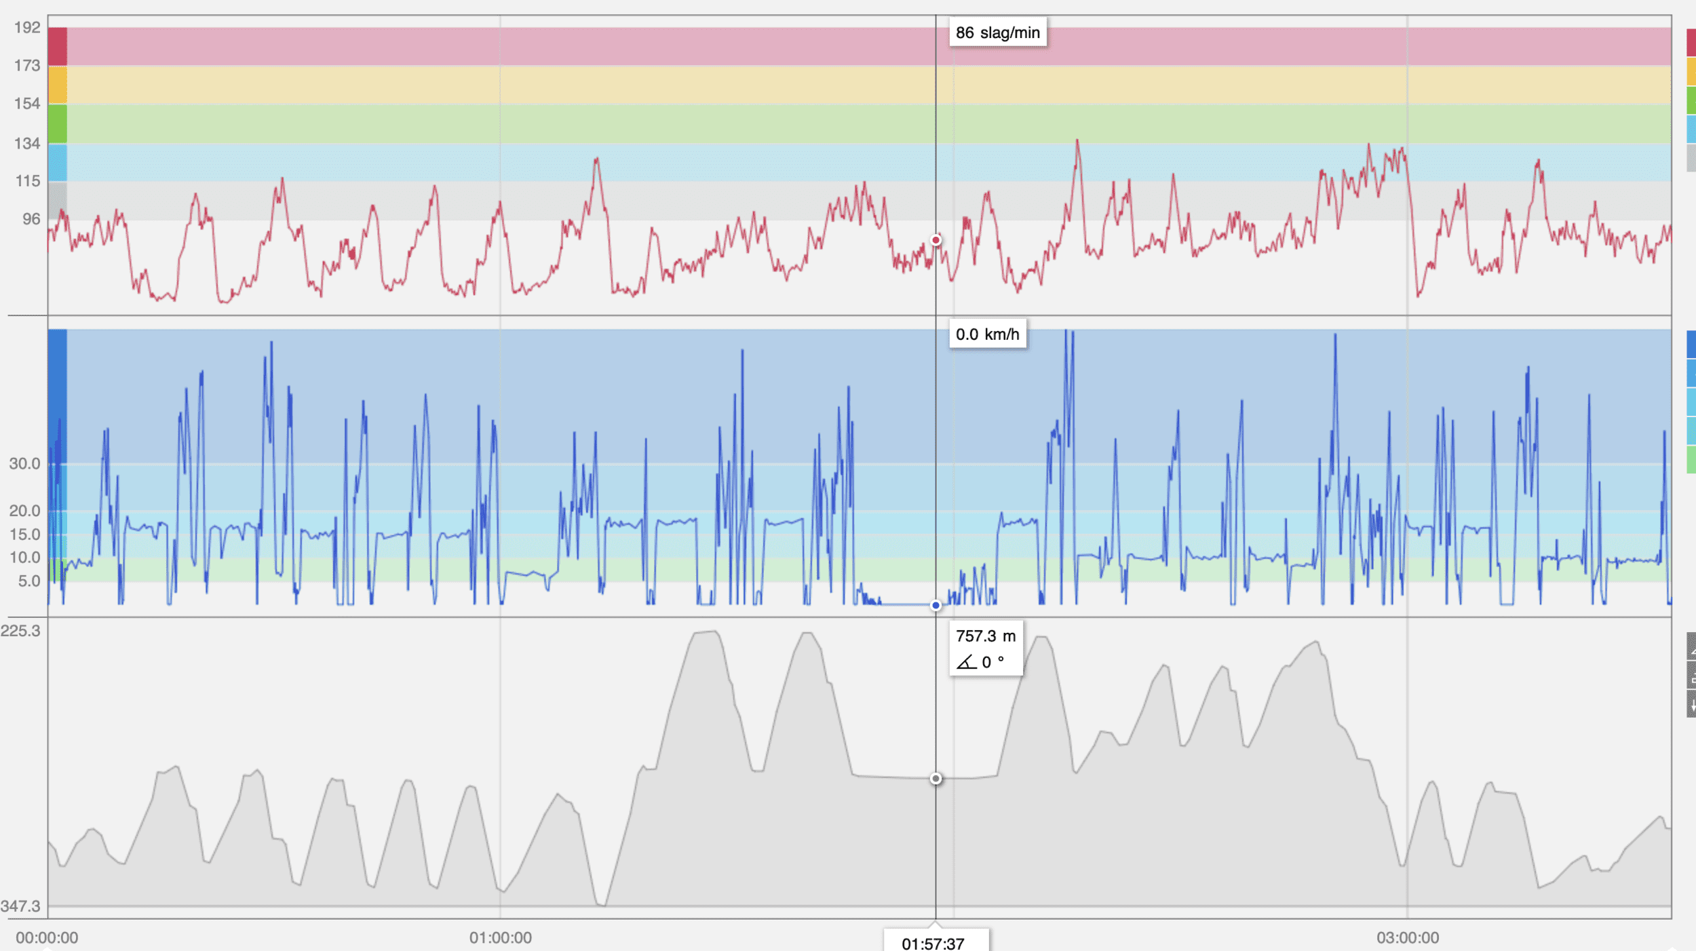Image resolution: width=1696 pixels, height=951 pixels.
Task: Select the light blue heart rate zone on left axis
Action: tap(58, 162)
